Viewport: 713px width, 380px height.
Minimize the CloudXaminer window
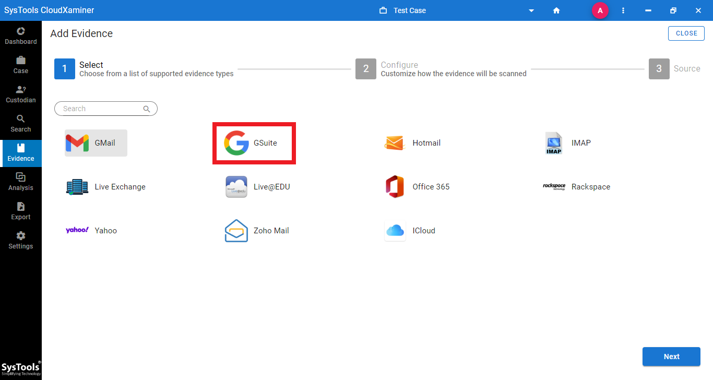[648, 10]
